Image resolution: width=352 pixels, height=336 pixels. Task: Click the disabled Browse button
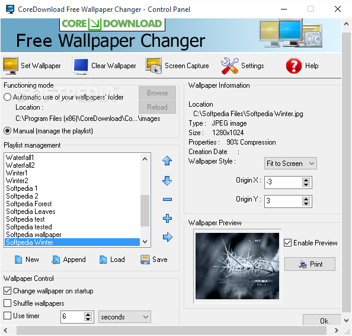(157, 92)
